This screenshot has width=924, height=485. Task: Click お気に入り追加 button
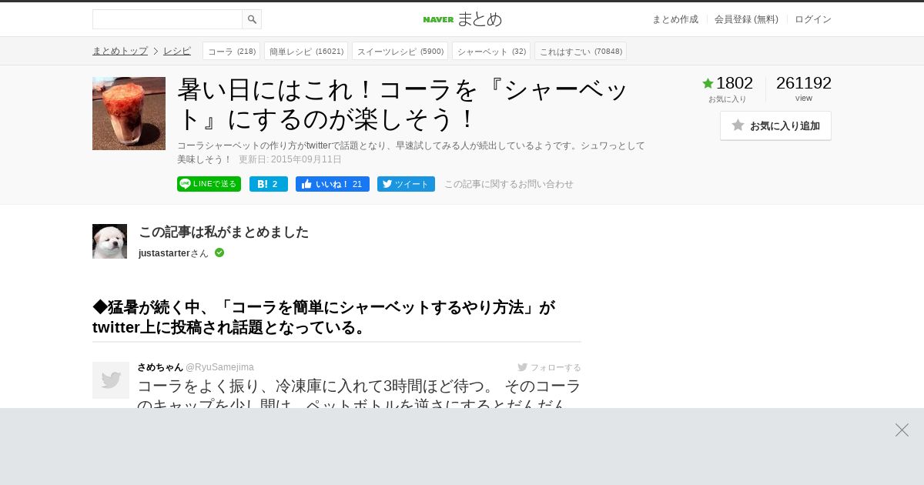775,125
